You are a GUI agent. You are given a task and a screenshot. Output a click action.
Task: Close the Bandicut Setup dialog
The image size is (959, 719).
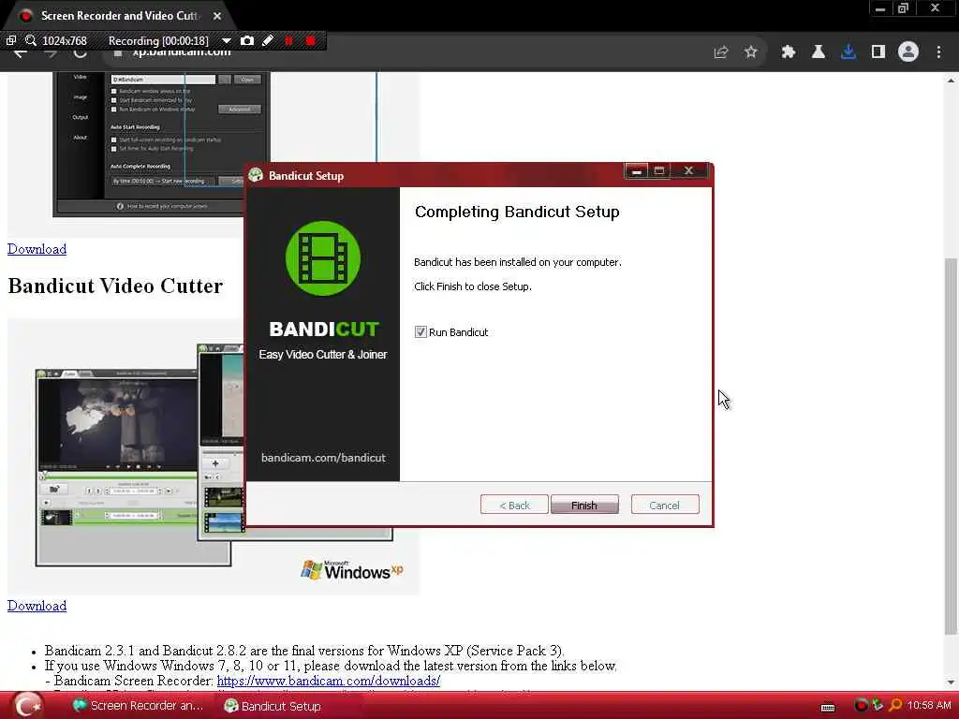pos(688,170)
